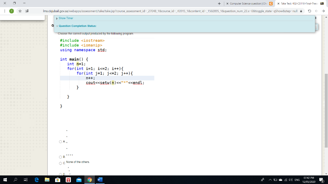Image resolution: width=328 pixels, height=184 pixels.
Task: Close the Computer Science question tab
Action: 227,4
